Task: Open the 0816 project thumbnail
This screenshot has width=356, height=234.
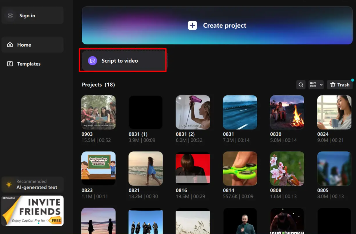Action: pyautogui.click(x=193, y=169)
